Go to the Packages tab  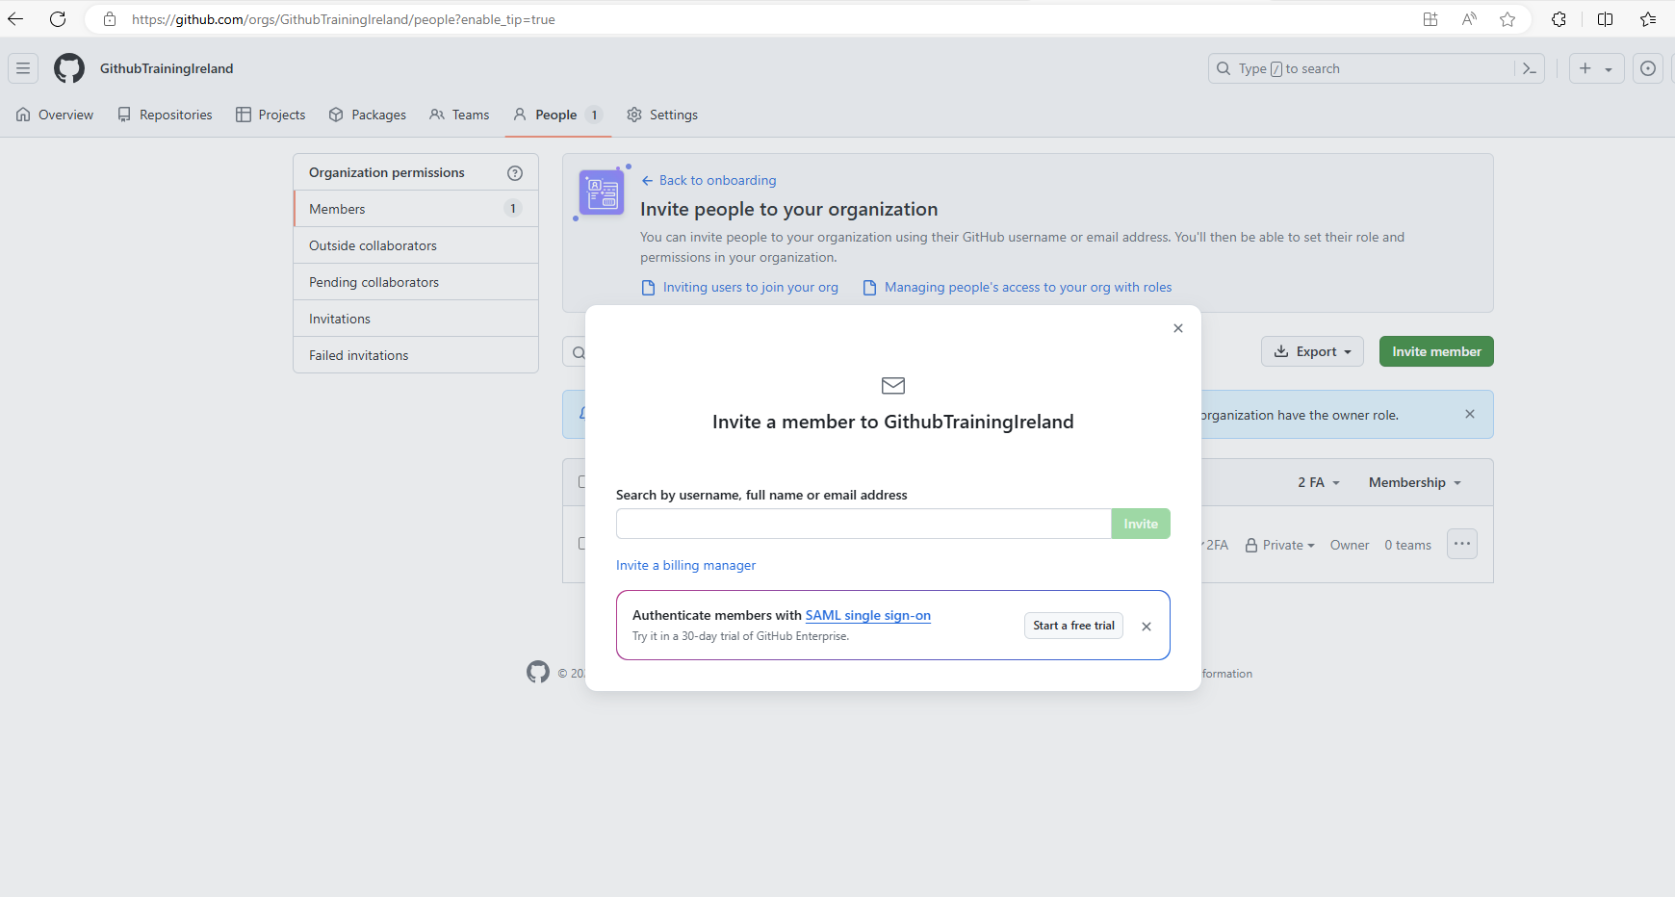[x=368, y=115]
